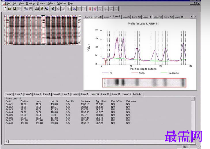Click the Save floppy disk icon
This screenshot has height=149, width=210.
click(x=15, y=9)
